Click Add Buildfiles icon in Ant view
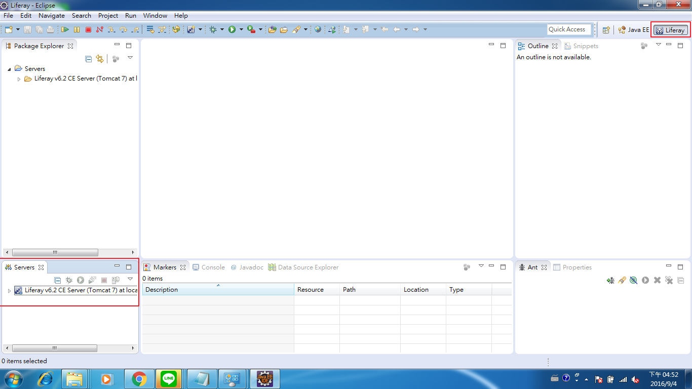The width and height of the screenshot is (692, 389). click(x=611, y=280)
